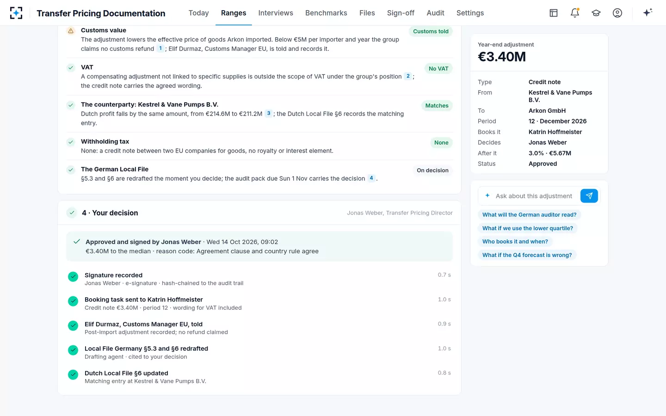Click the €3.40M year-end adjustment amount

click(502, 57)
